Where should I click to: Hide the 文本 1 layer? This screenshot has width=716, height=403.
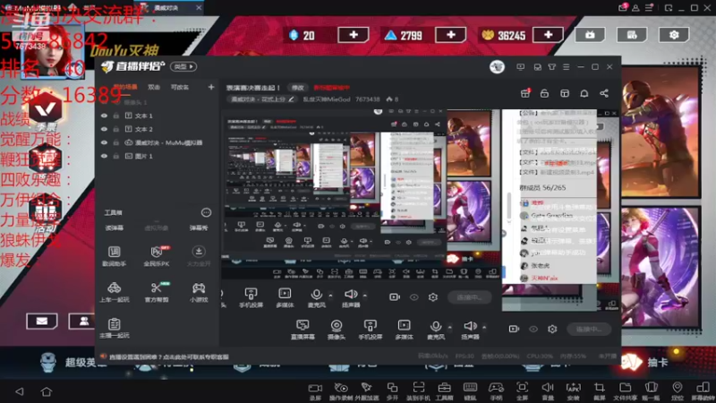click(104, 116)
